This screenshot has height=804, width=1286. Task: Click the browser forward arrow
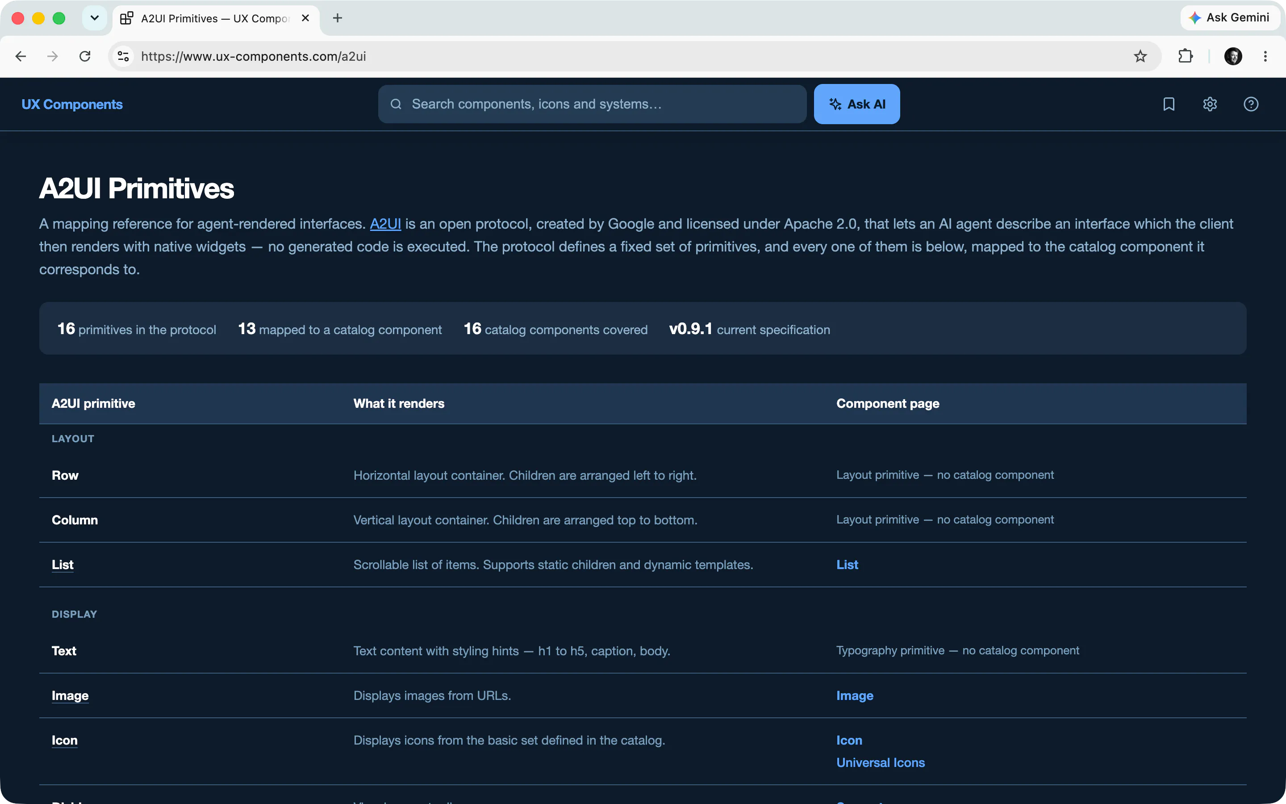(x=53, y=56)
